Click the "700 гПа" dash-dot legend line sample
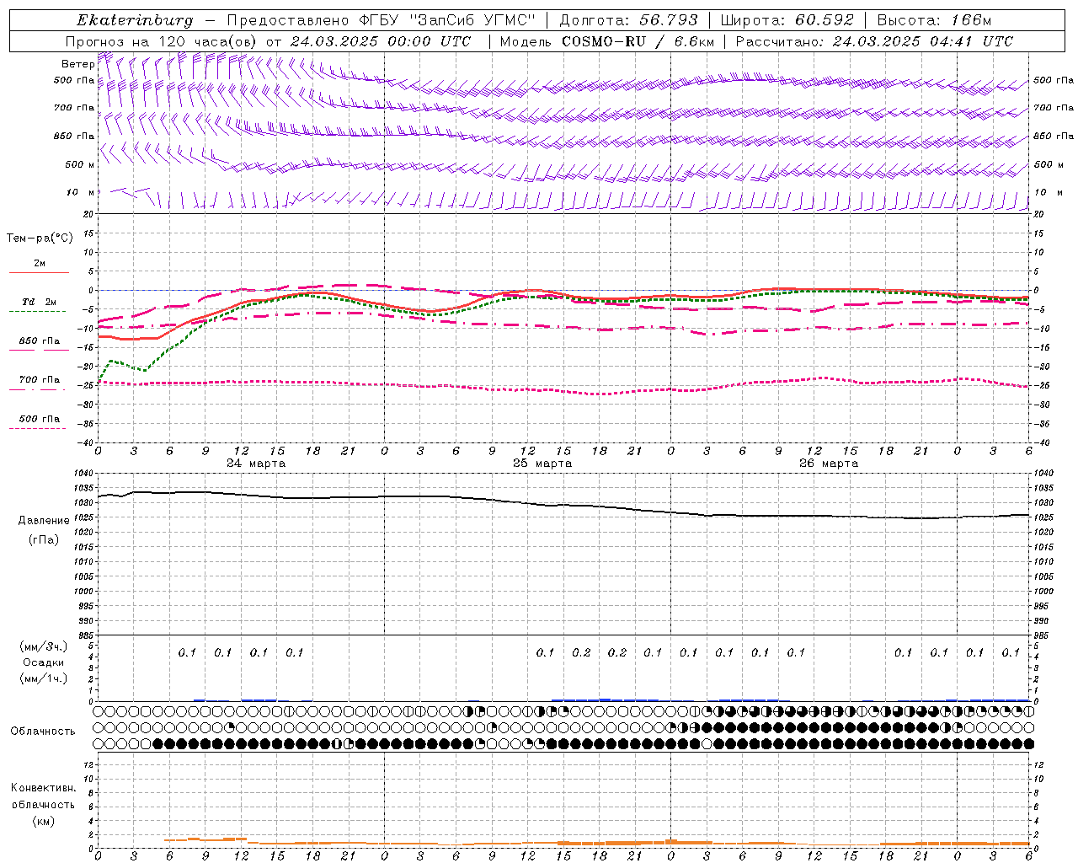This screenshot has width=1078, height=863. click(x=37, y=389)
